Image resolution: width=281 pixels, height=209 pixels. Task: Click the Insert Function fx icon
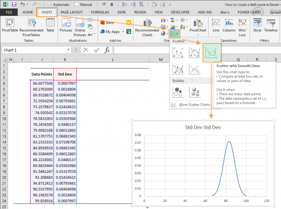coord(107,50)
